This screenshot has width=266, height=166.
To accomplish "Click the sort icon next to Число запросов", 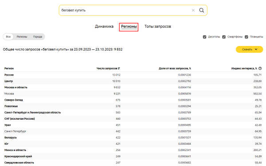I will point(119,68).
